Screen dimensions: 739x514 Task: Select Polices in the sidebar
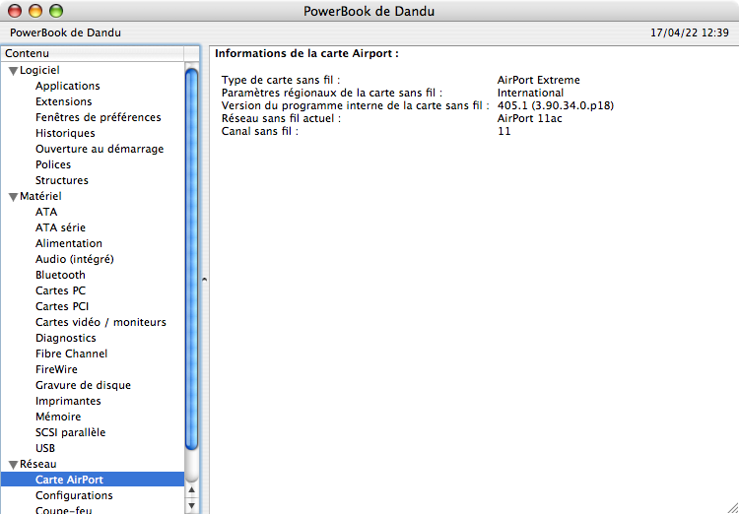(x=53, y=164)
